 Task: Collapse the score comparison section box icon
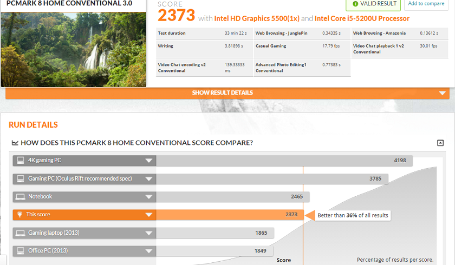(440, 143)
